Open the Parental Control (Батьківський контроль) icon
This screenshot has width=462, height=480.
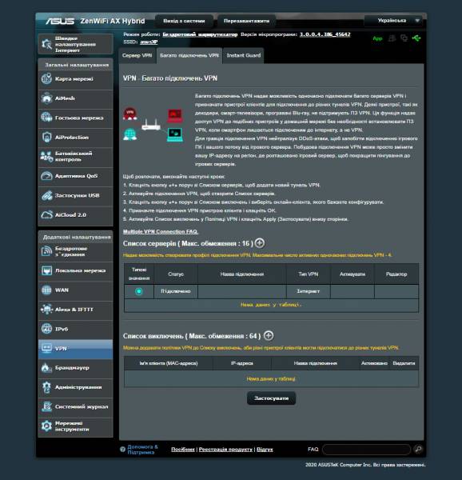coord(46,157)
